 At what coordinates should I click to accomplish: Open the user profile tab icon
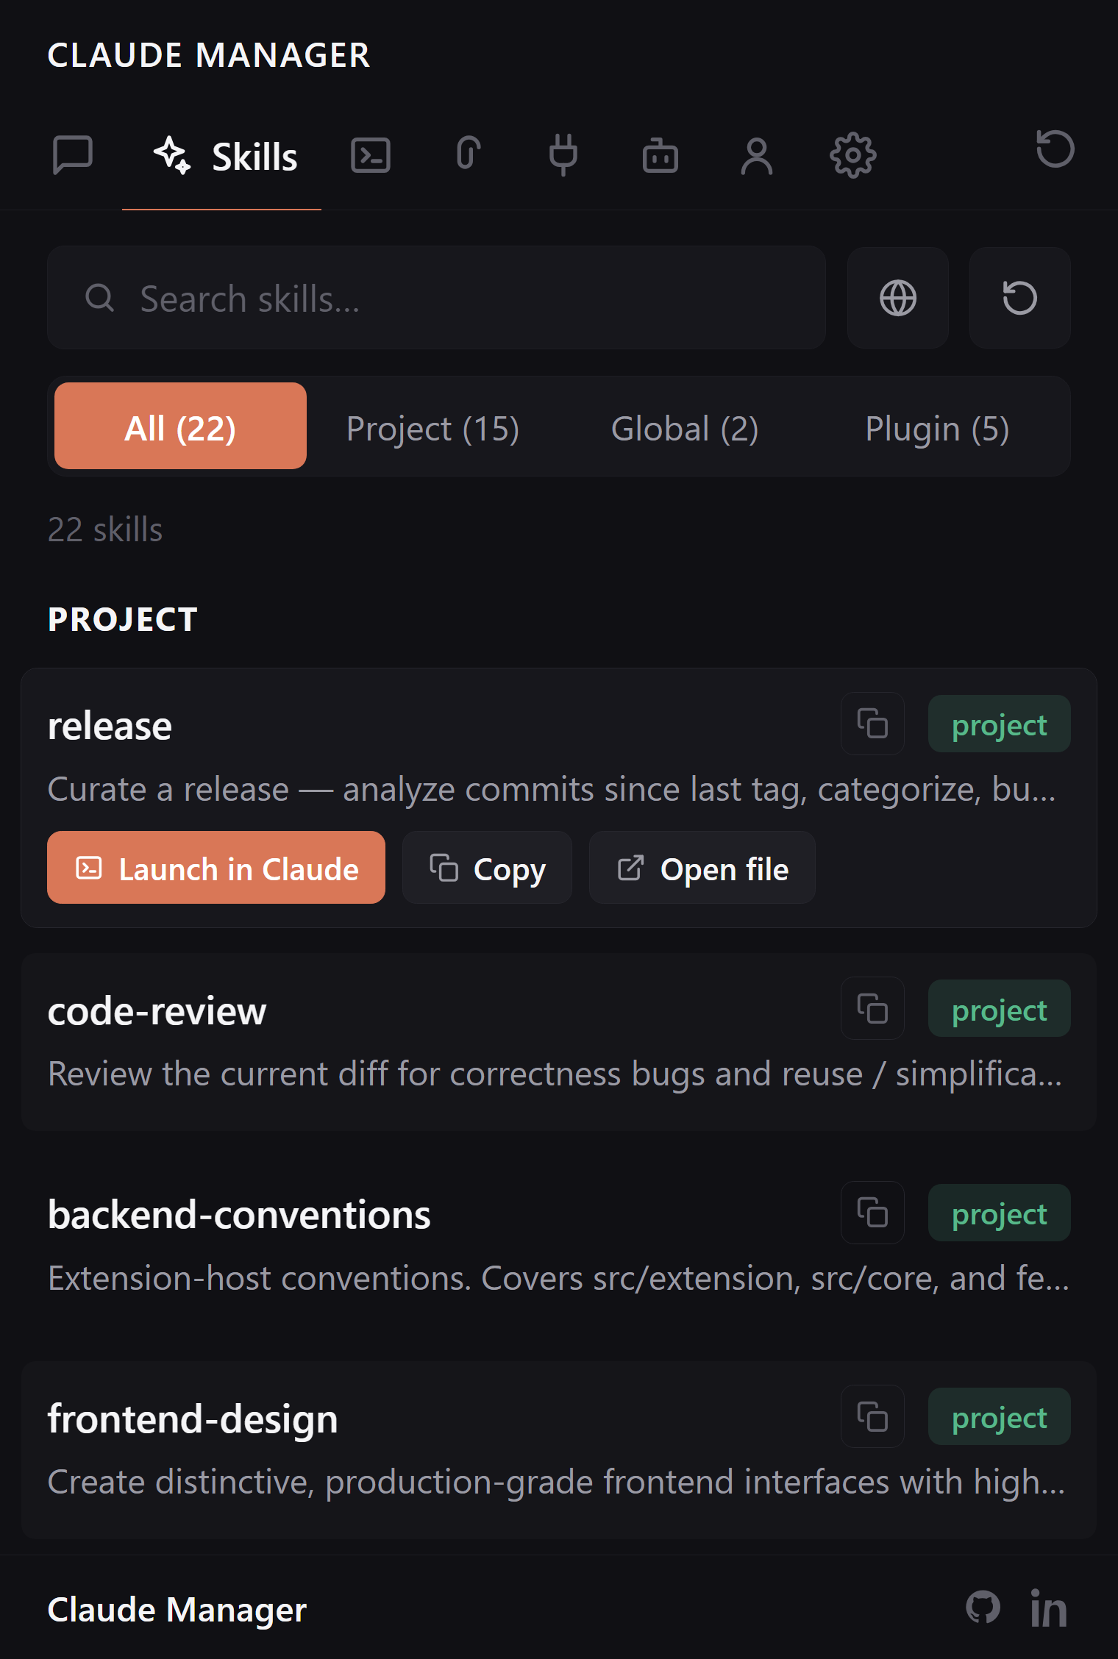click(757, 155)
